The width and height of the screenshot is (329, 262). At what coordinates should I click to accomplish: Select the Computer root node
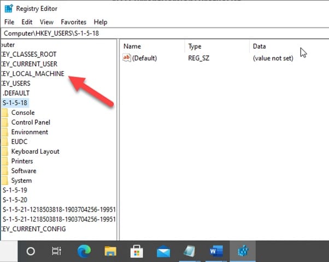pos(8,45)
